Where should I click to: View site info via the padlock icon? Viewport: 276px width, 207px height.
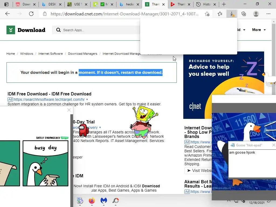pos(45,14)
